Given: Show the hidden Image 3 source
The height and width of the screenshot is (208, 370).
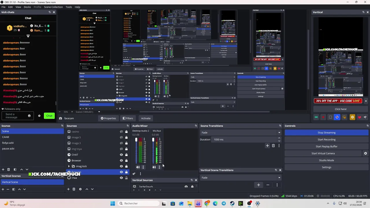Looking at the screenshot, I should point(121,143).
